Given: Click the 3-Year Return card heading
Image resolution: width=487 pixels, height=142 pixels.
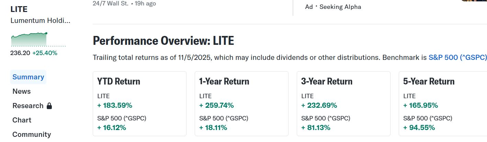Looking at the screenshot, I should (x=327, y=81).
